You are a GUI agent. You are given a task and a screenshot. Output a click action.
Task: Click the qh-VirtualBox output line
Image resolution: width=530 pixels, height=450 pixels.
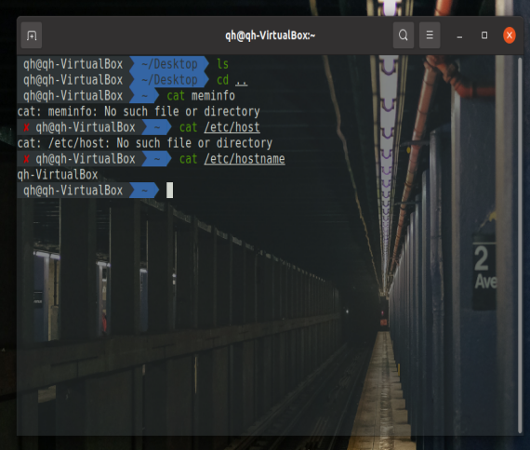(58, 175)
